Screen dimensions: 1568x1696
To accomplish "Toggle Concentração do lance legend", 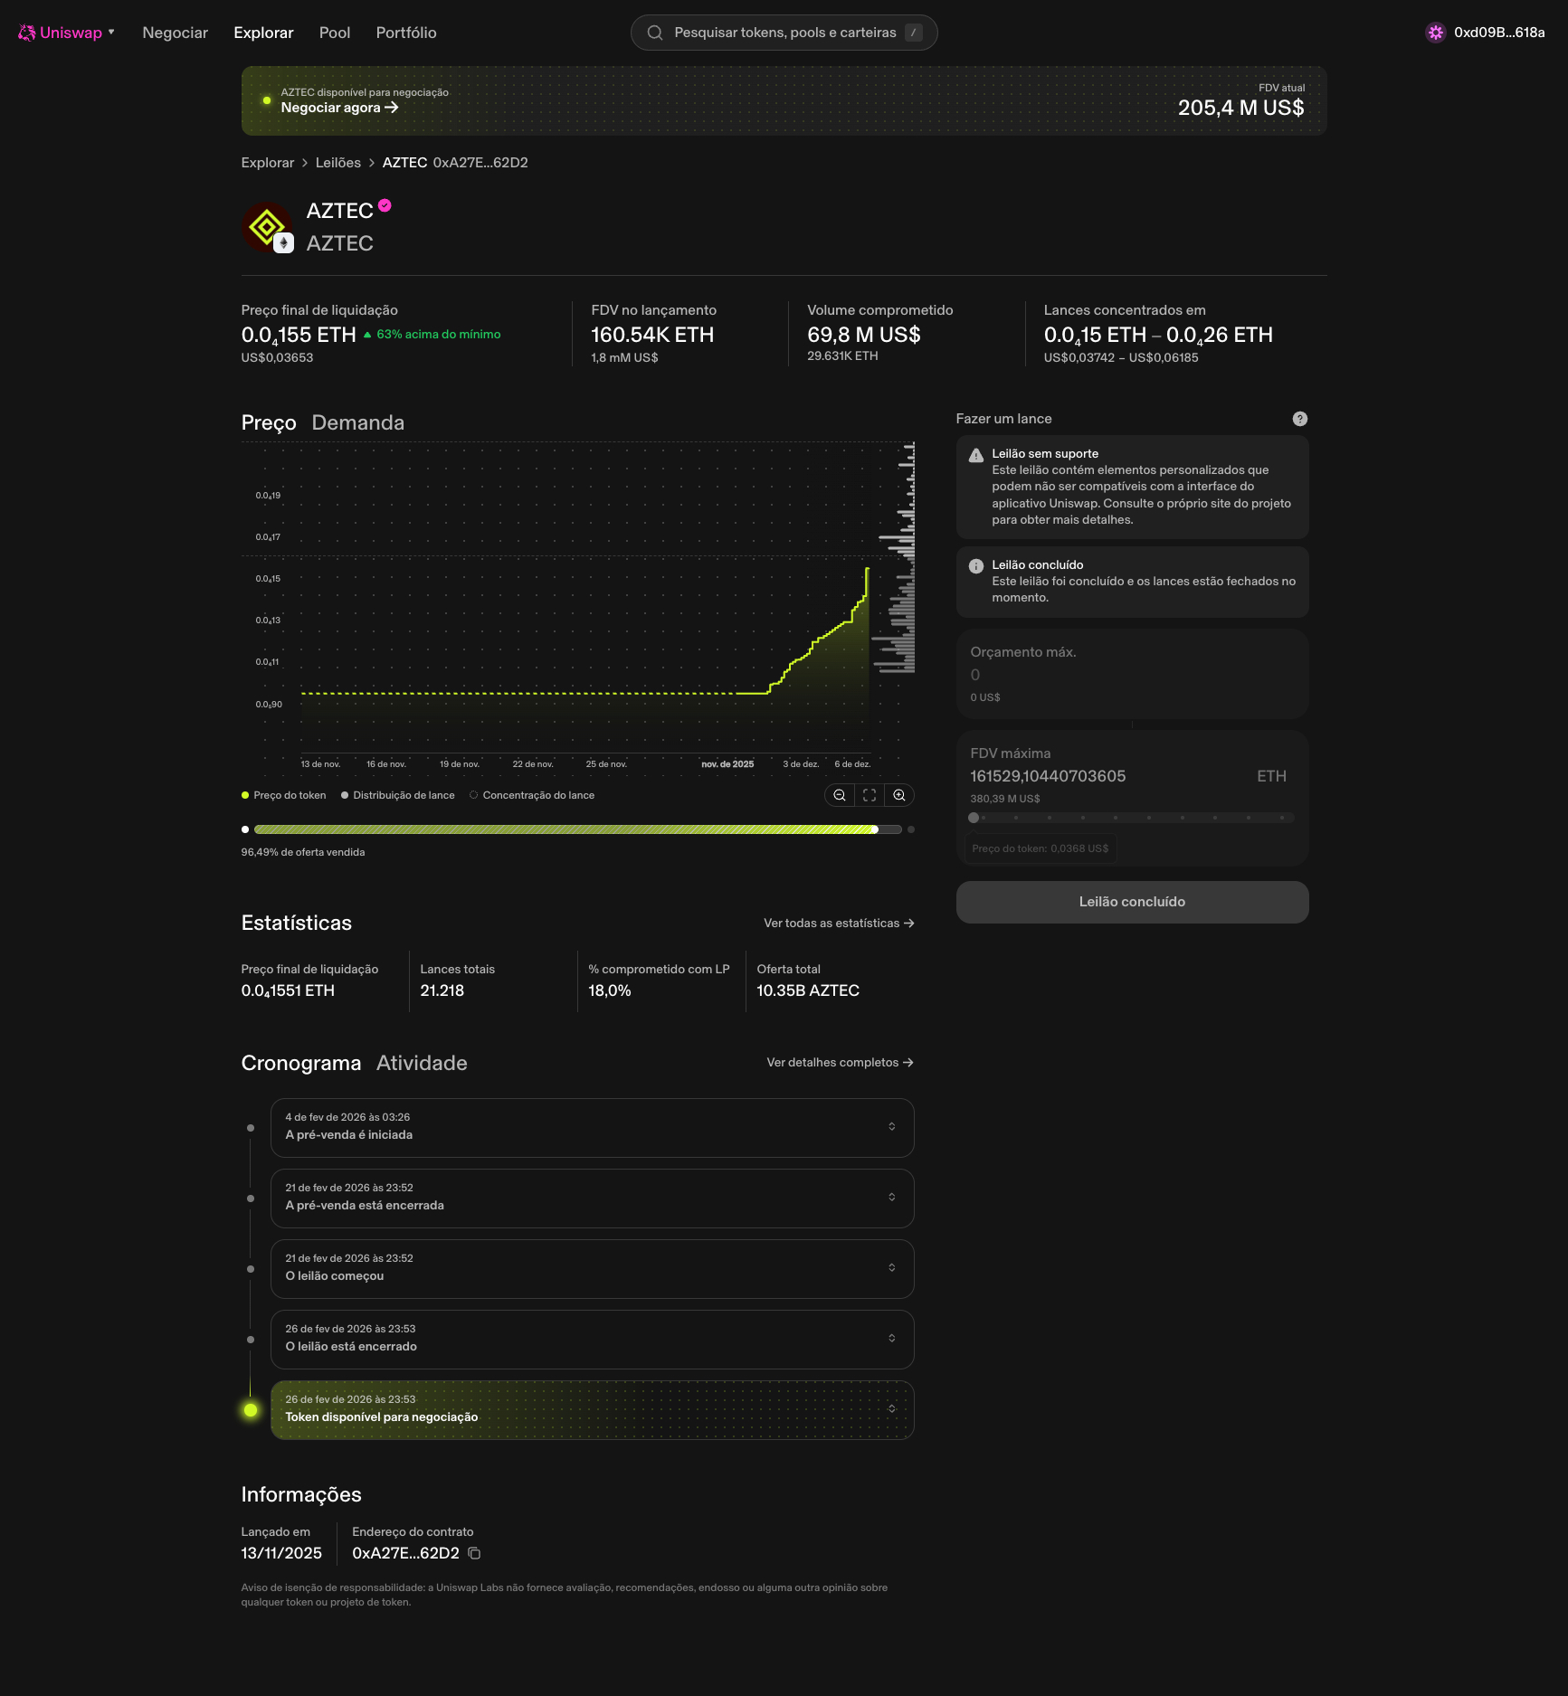I will (532, 795).
